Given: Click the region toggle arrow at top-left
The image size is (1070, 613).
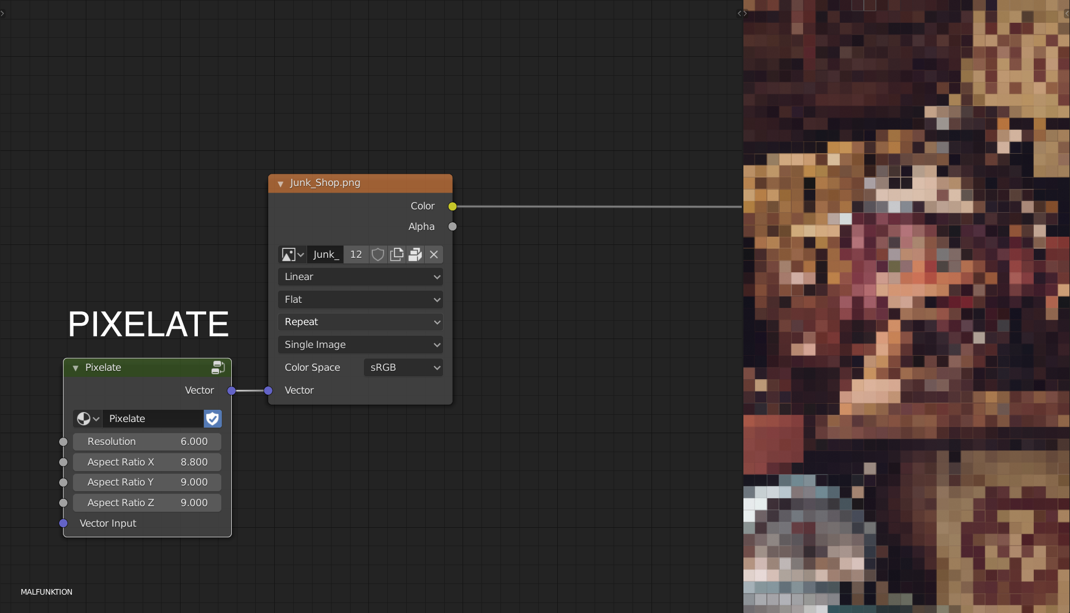Looking at the screenshot, I should [x=3, y=13].
